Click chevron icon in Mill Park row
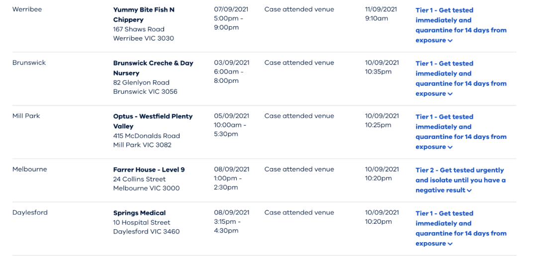The height and width of the screenshot is (256, 537). 450,147
